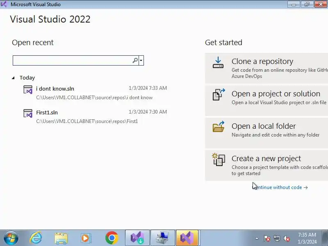Screen dimensions: 328x246
Task: Click the Visual Studio logo in title bar
Action: [4, 4]
